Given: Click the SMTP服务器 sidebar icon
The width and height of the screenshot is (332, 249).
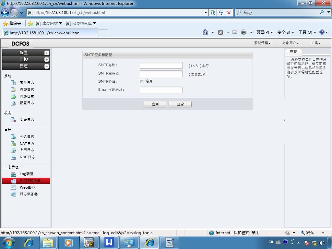Looking at the screenshot, I should coord(13,181).
